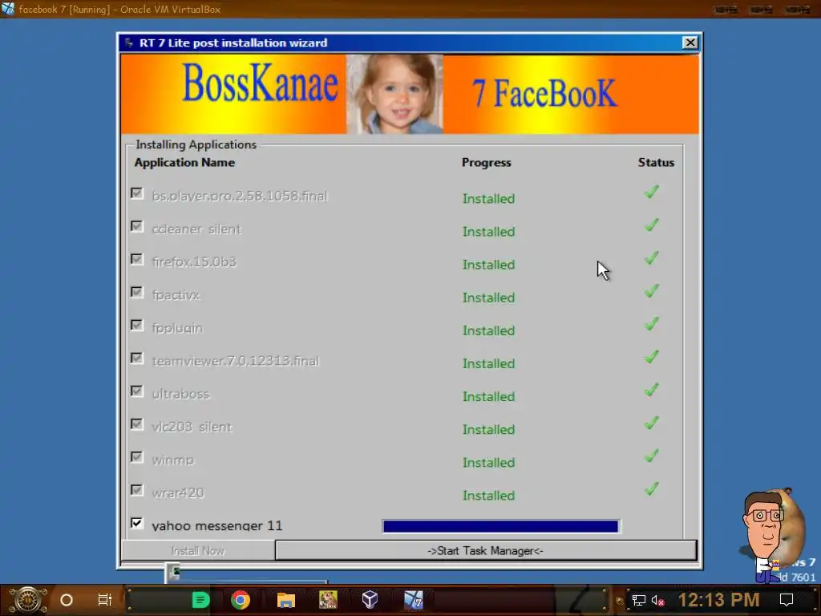Screen dimensions: 821x616
Task: Click the Installed text for bs.player.pro
Action: point(488,199)
